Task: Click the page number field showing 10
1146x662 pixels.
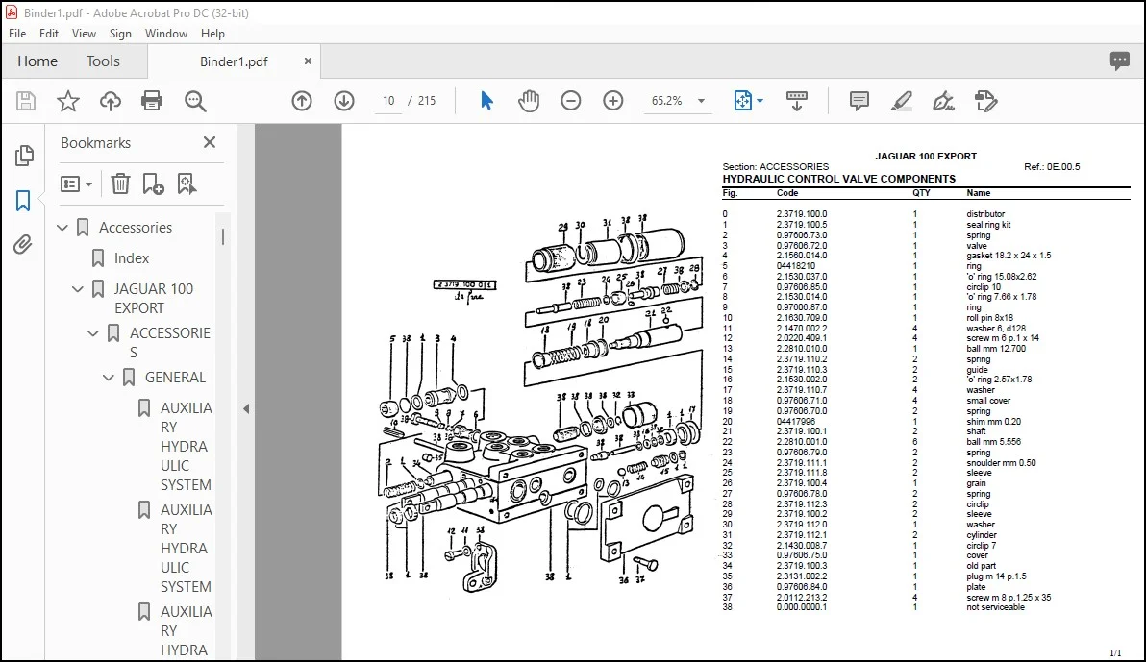Action: (388, 101)
